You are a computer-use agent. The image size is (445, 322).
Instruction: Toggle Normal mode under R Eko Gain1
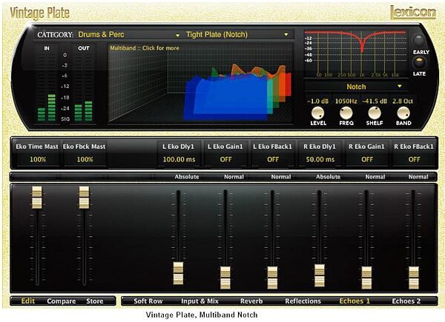click(375, 177)
